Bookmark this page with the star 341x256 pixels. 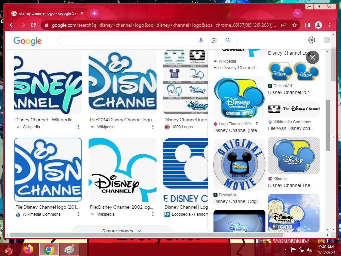point(294,25)
